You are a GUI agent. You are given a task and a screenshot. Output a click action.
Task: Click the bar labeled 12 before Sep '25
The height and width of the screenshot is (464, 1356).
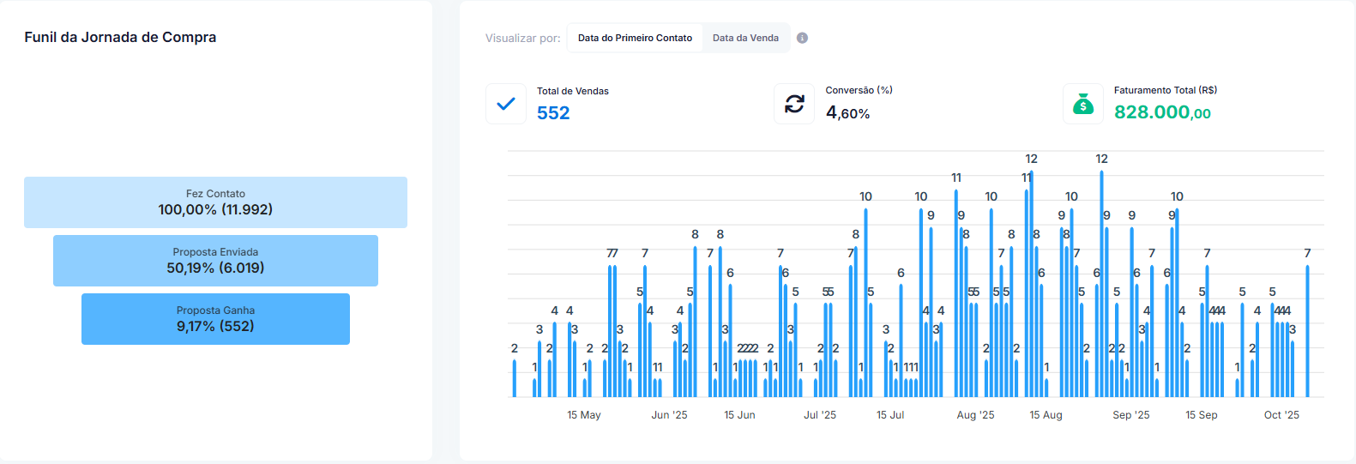pyautogui.click(x=1101, y=283)
